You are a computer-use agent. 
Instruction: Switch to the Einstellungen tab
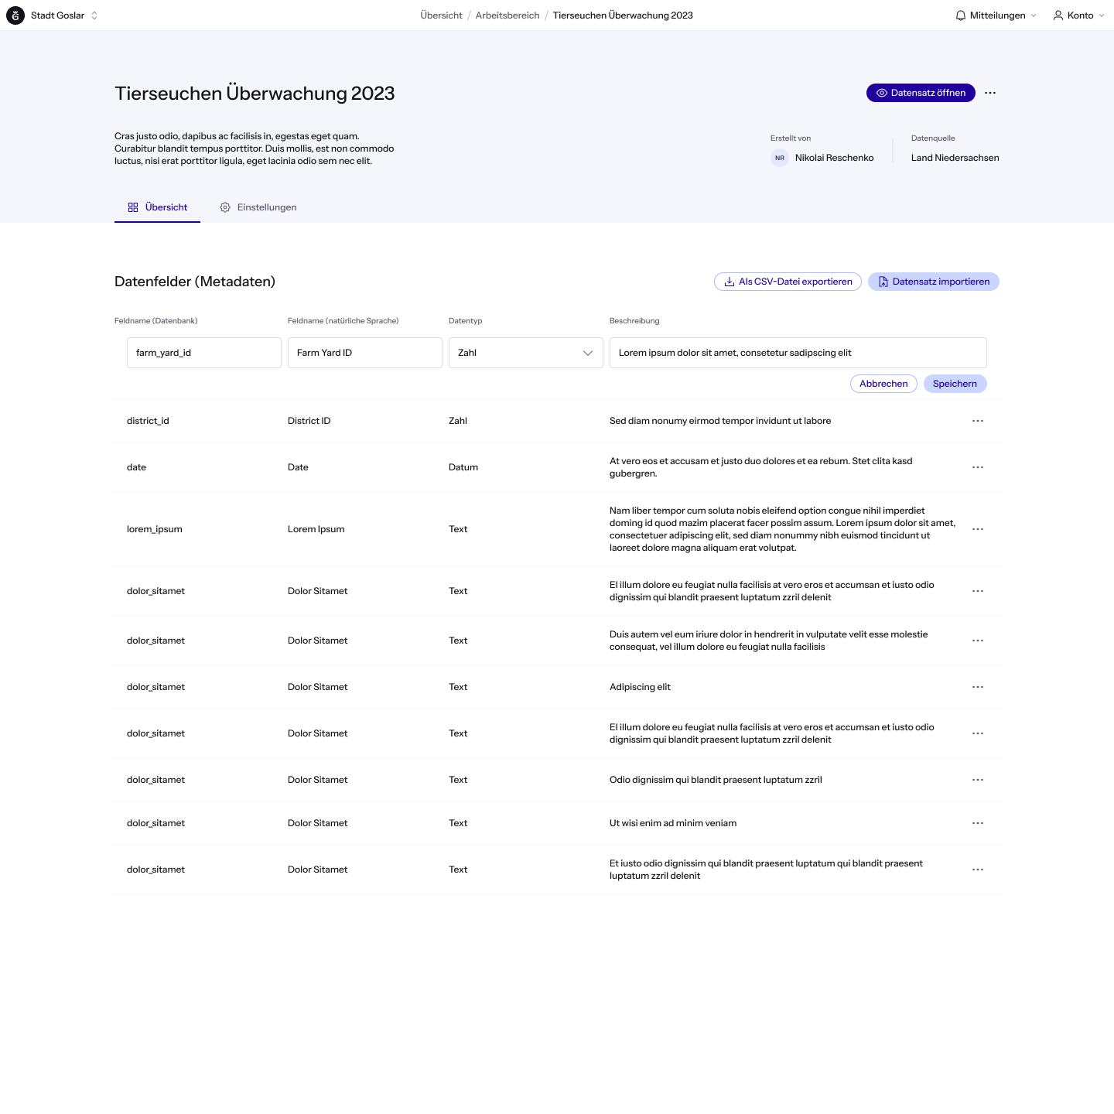(x=258, y=207)
